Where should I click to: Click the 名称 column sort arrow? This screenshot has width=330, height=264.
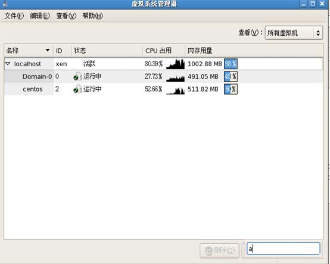(x=48, y=50)
